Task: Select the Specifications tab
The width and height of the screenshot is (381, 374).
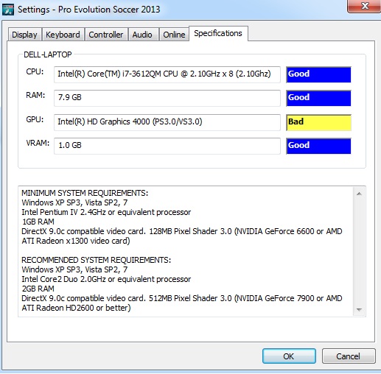Action: [218, 33]
